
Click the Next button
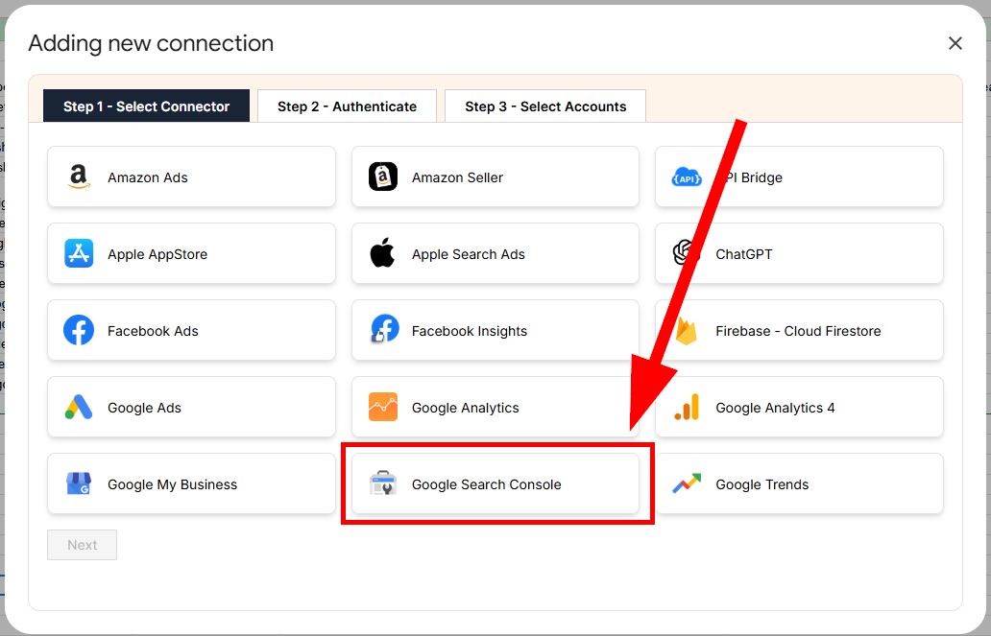83,545
